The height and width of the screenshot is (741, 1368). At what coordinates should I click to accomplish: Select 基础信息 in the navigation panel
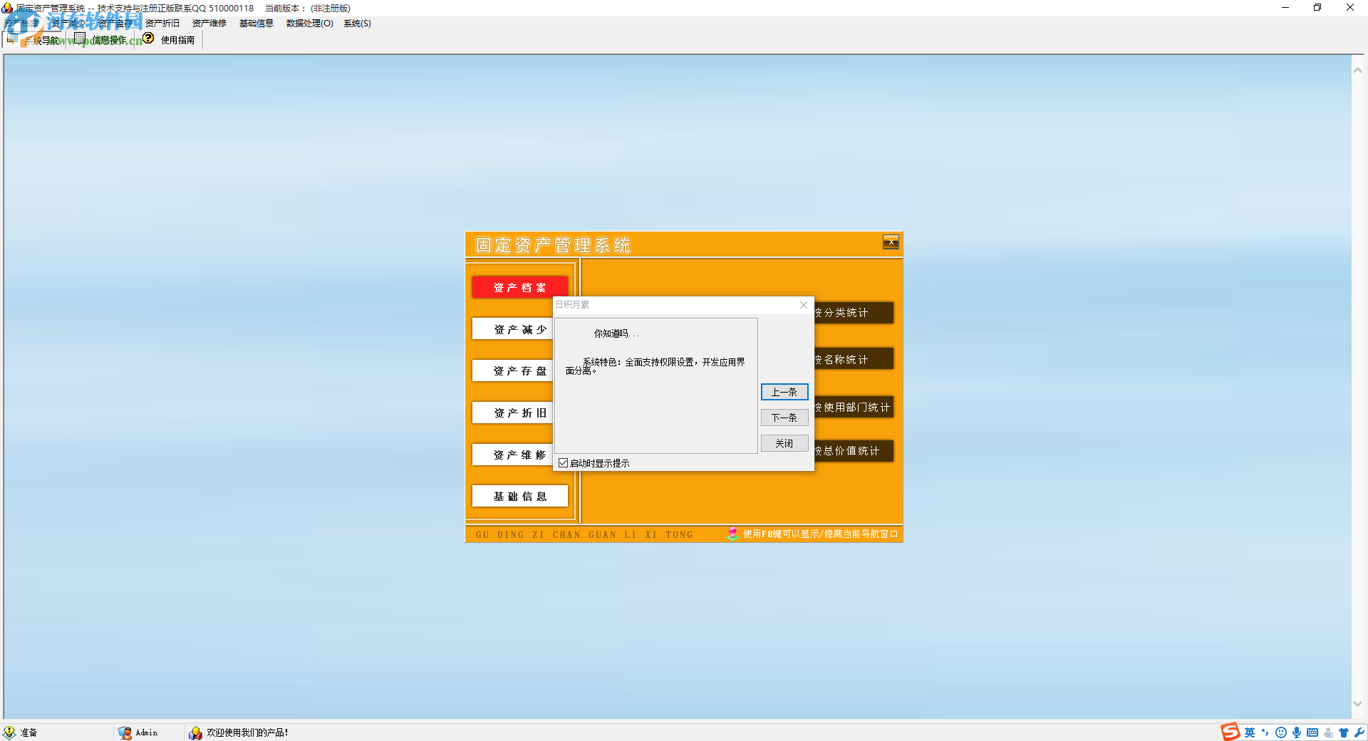click(x=520, y=496)
